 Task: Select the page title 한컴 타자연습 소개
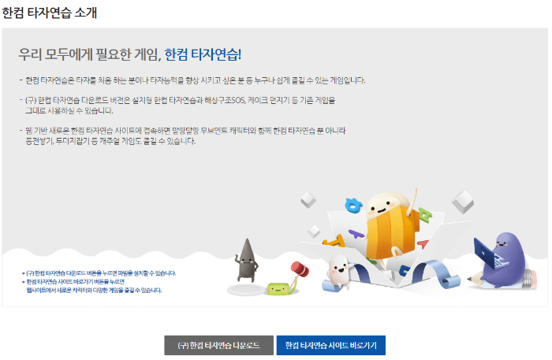click(x=50, y=13)
